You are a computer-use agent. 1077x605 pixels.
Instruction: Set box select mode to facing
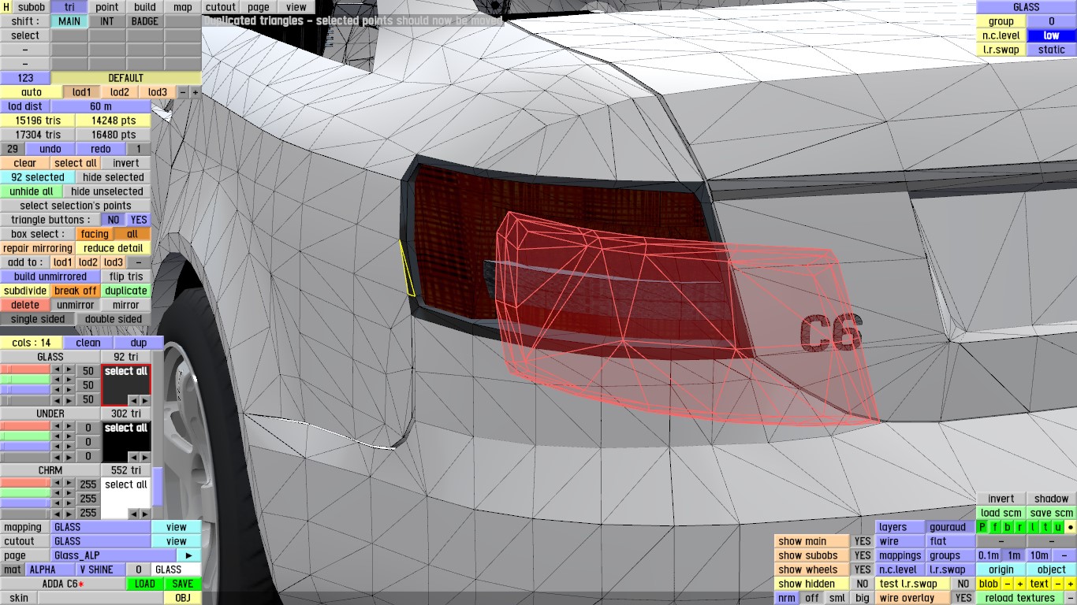point(95,234)
